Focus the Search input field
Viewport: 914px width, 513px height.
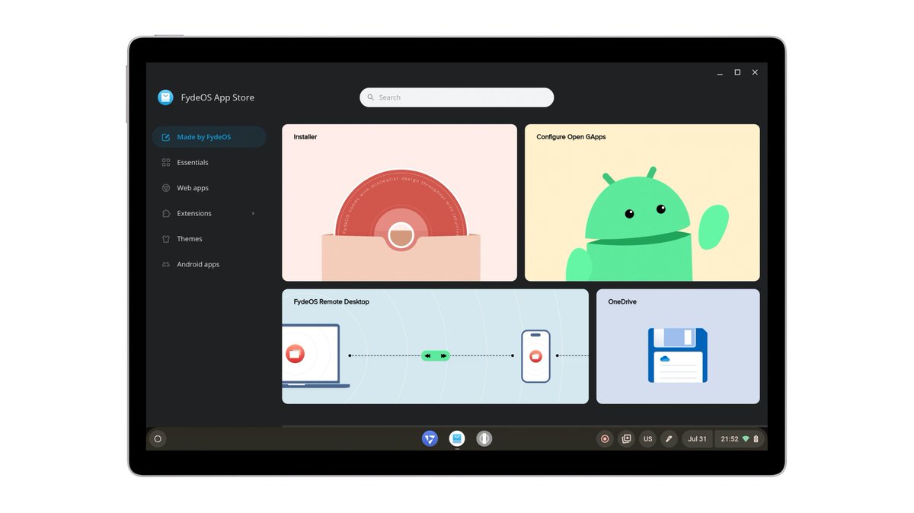point(456,97)
